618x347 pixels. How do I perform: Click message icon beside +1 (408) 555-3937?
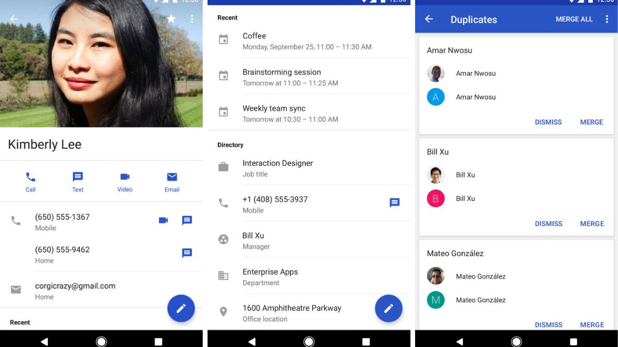394,203
